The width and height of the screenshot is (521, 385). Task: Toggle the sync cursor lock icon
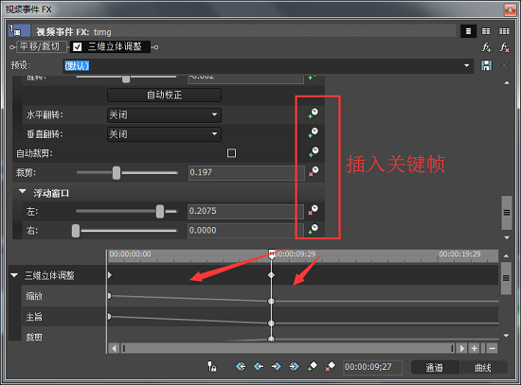[x=212, y=366]
